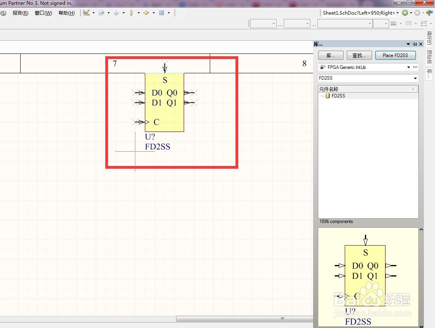This screenshot has width=435, height=328.
Task: Open the 报告(R) reports menu
Action: (20, 13)
